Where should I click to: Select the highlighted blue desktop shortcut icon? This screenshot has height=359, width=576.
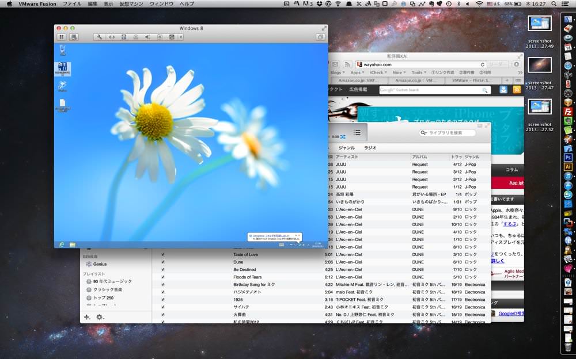(62, 68)
